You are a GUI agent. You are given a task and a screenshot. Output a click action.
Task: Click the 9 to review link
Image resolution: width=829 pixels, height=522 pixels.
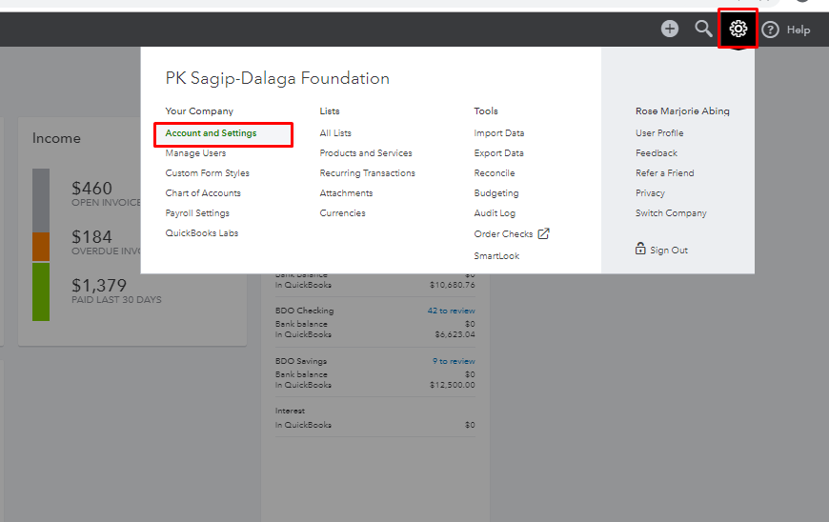[454, 361]
